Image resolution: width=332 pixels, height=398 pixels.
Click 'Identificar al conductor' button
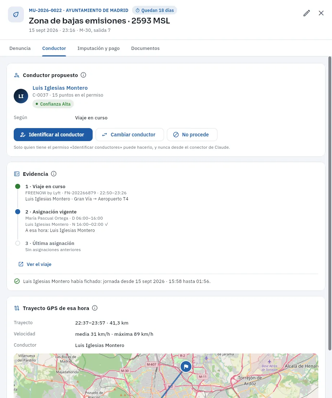click(x=53, y=135)
